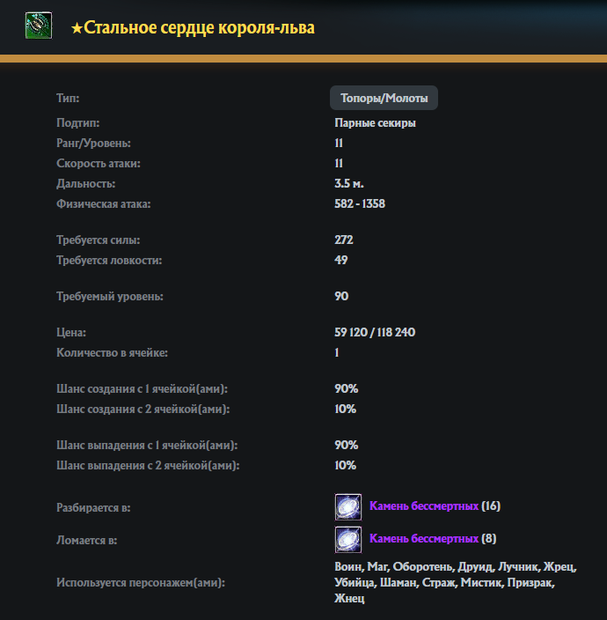Click the stone icon in the Разбирается в row
Screen dimensions: 607x620
tap(348, 506)
